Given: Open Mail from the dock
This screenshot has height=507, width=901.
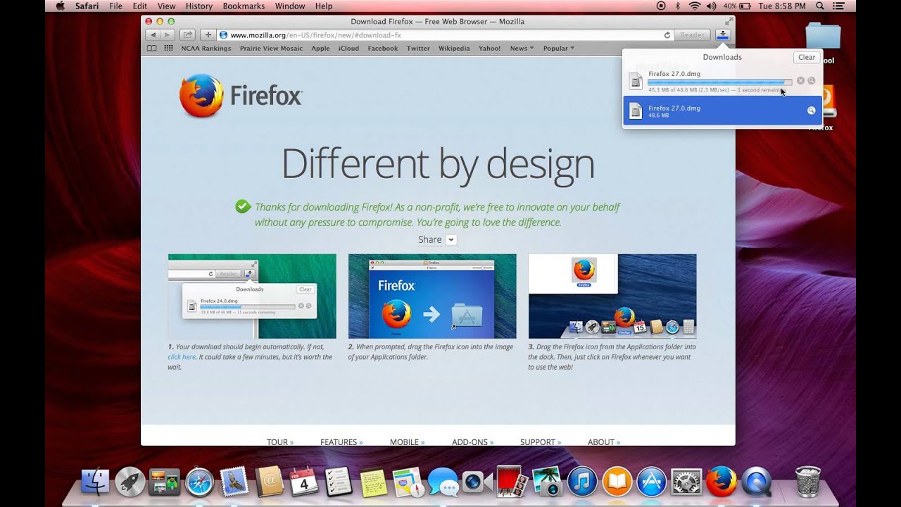Looking at the screenshot, I should pyautogui.click(x=234, y=482).
